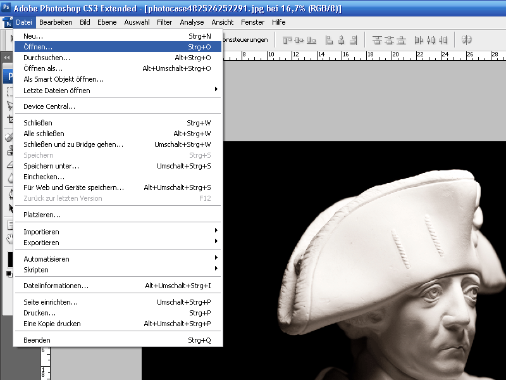Select the clone stamp tool
The image size is (506, 380).
click(9, 151)
